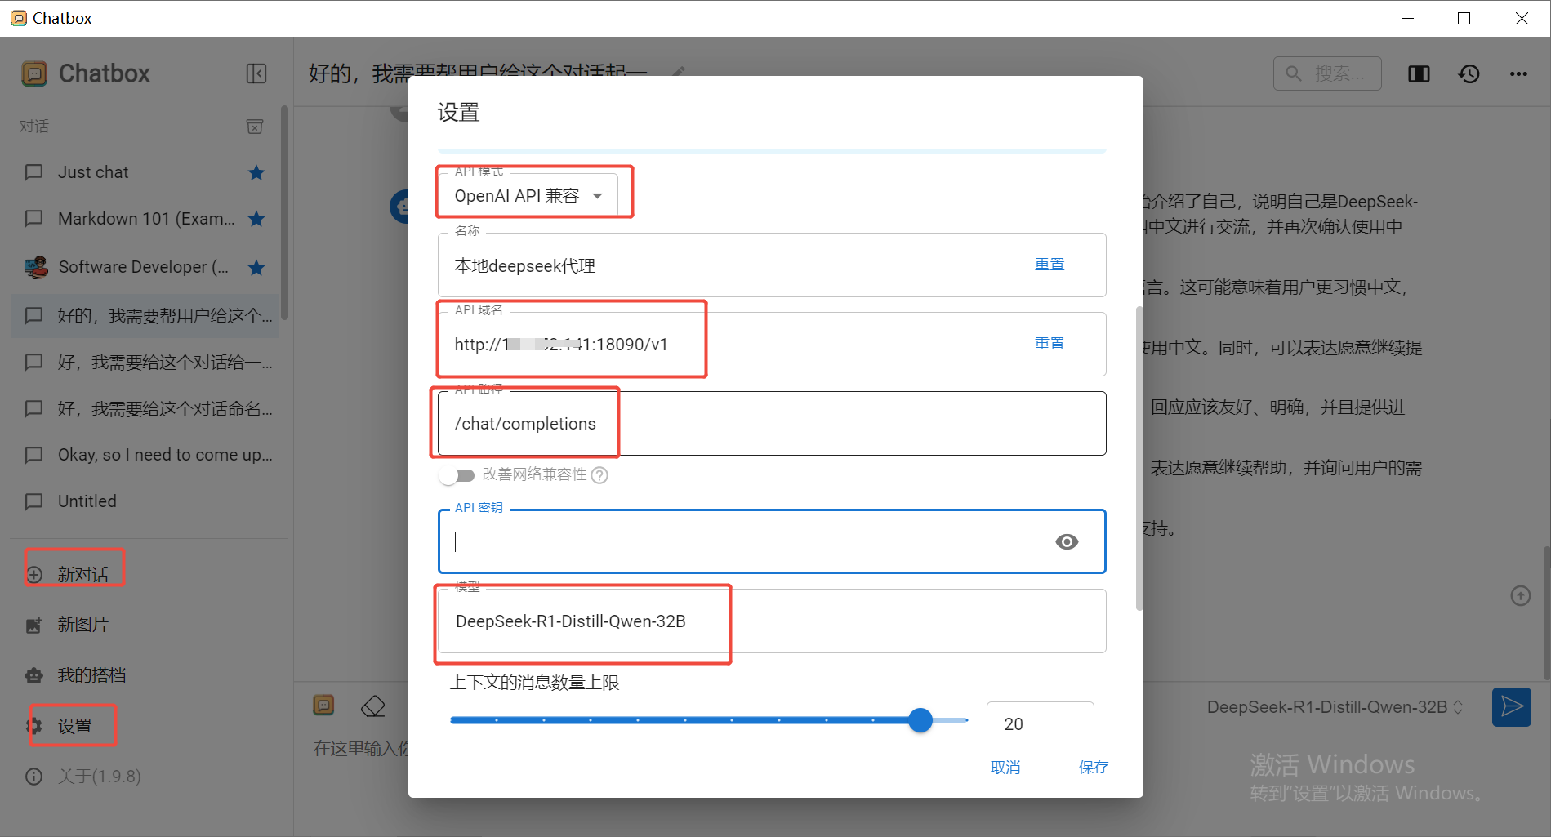Open the API 模式 dropdown (OpenAI API 兼容)
Screen dimensions: 1551x837
click(528, 196)
